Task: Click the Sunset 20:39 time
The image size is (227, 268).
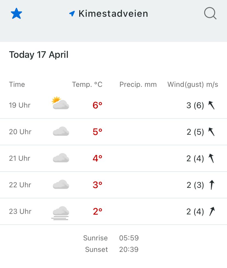Action: coord(129,250)
